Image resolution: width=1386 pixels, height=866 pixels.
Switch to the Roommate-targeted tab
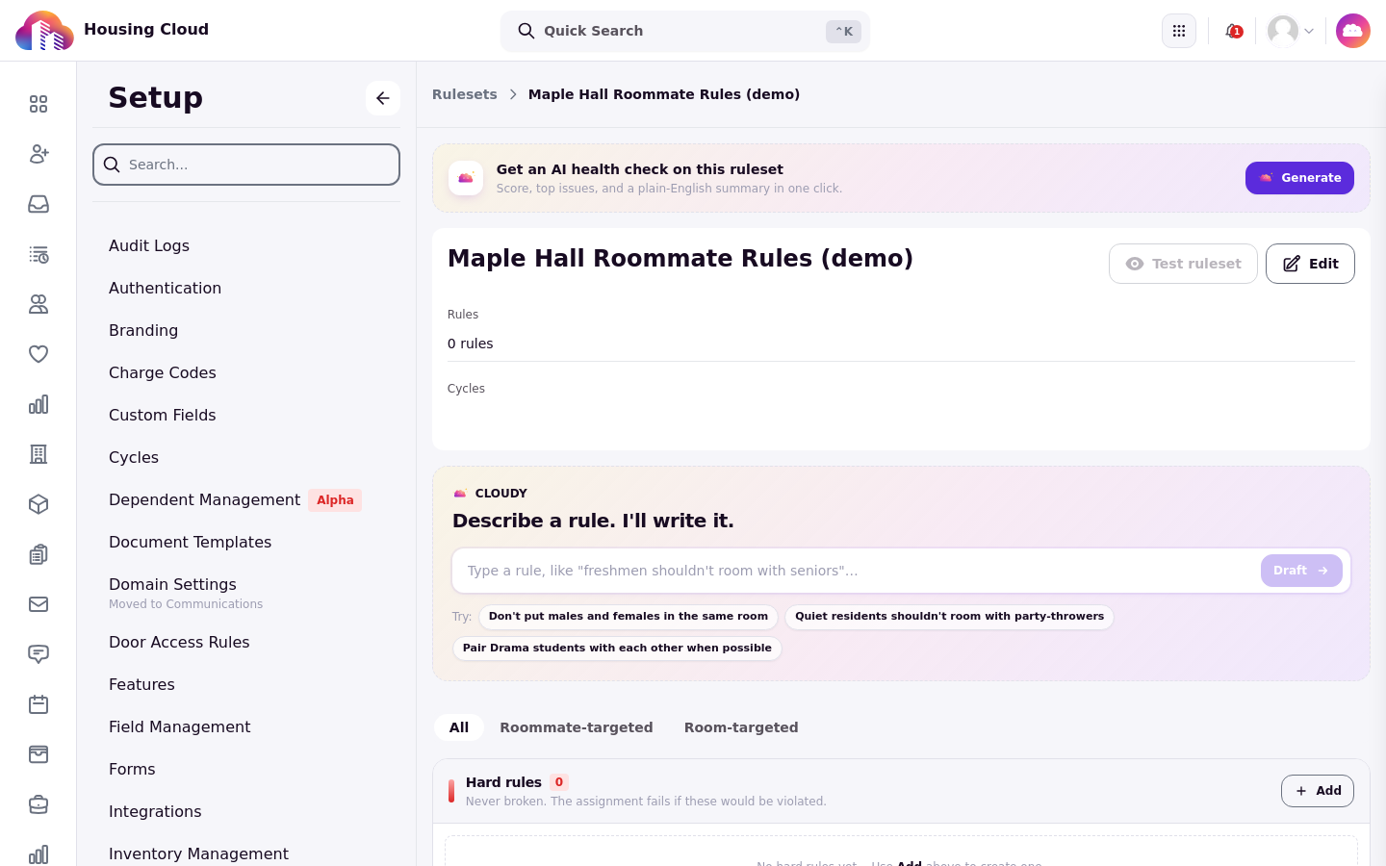point(577,727)
